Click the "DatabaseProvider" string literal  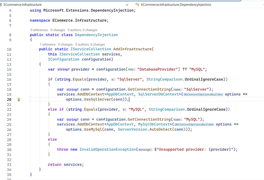(157, 69)
